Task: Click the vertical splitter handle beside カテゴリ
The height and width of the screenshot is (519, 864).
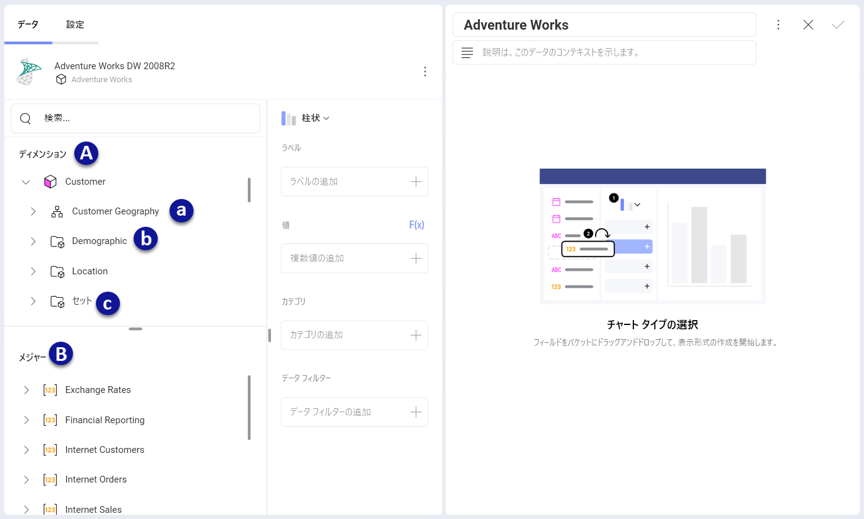Action: tap(270, 335)
